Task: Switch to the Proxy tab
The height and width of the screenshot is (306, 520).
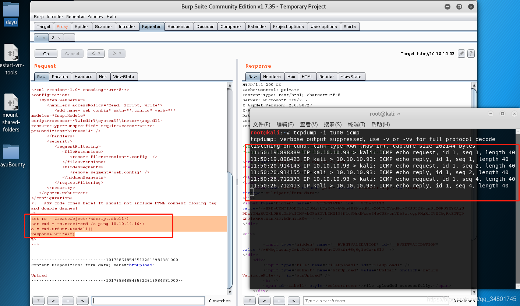Action: [x=63, y=27]
